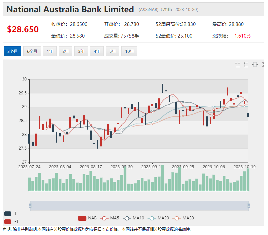Click the 最低价: 28.580 value
The image size is (268, 235).
point(68,36)
